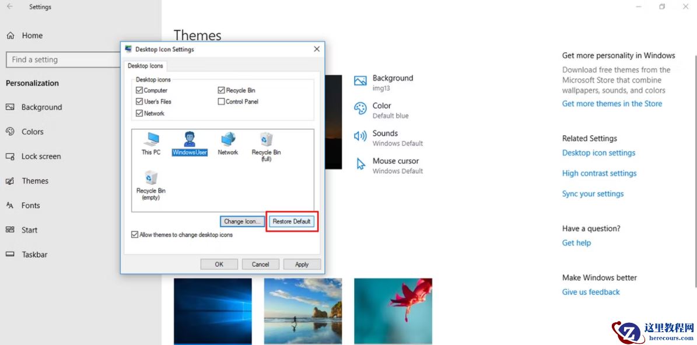The height and width of the screenshot is (345, 697).
Task: Click the Change Icon button
Action: 242,221
